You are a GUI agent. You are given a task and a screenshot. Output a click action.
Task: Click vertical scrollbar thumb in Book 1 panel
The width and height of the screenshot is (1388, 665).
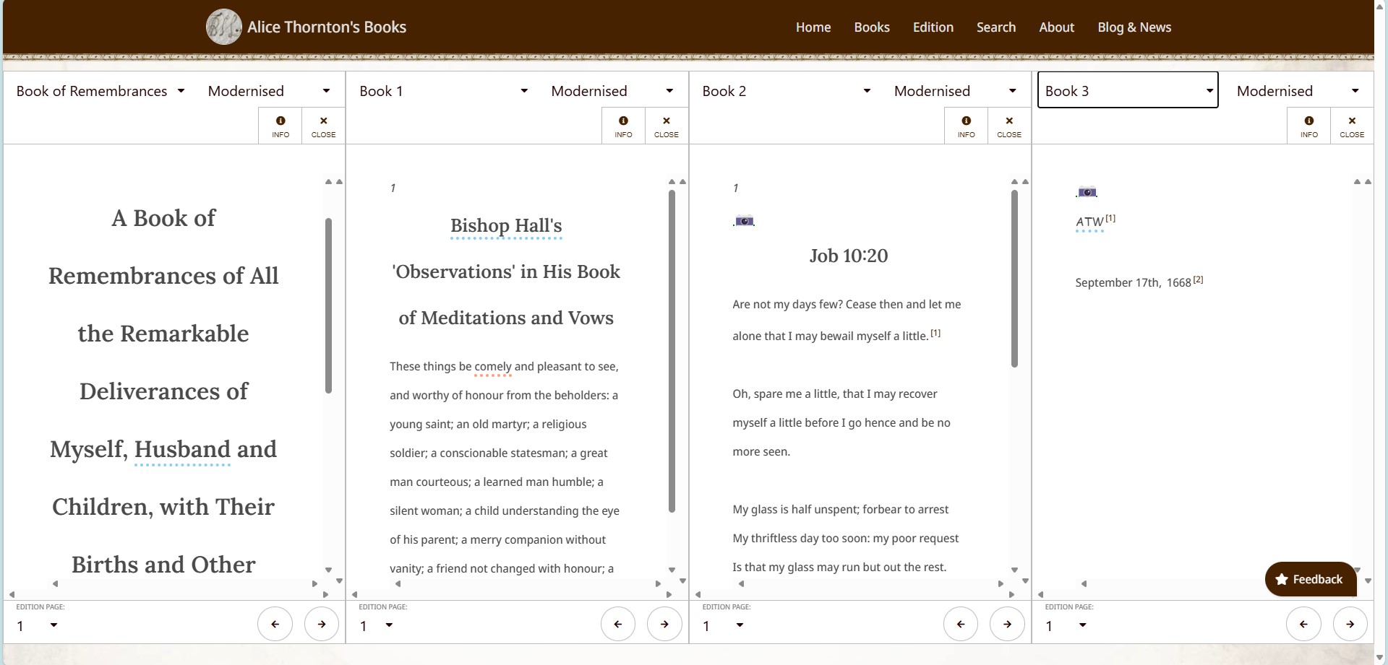[672, 352]
